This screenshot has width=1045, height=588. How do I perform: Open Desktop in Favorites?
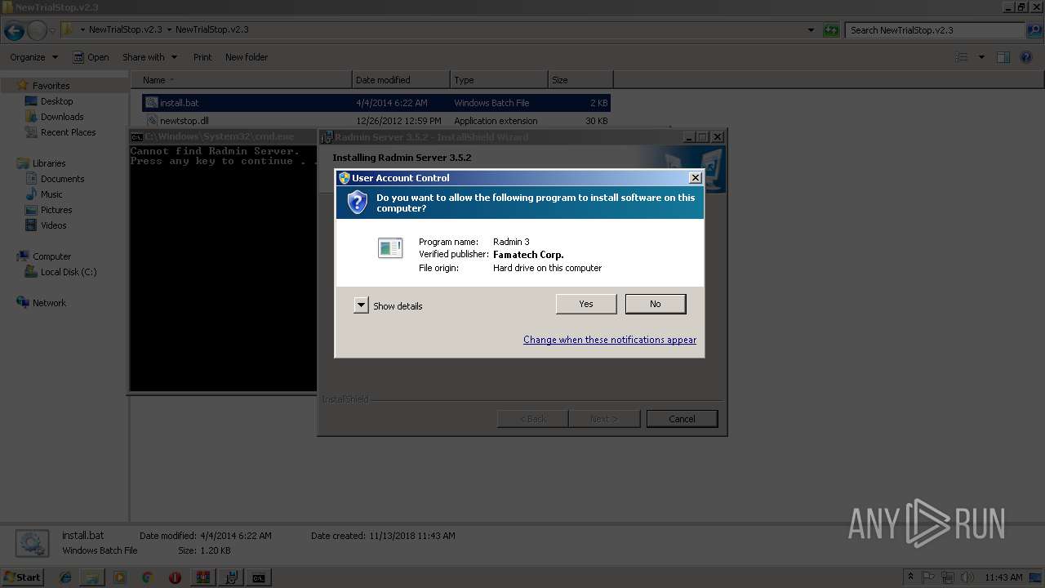[56, 101]
